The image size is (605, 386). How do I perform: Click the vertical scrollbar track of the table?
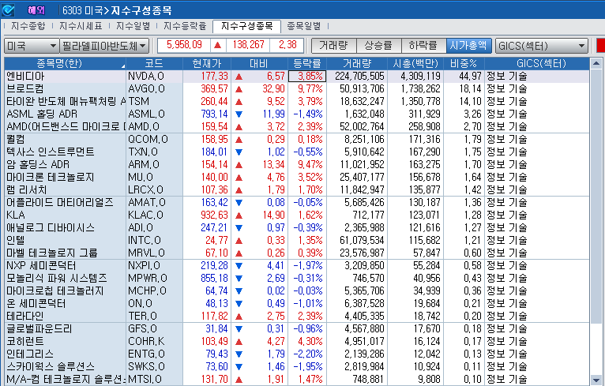click(x=596, y=222)
